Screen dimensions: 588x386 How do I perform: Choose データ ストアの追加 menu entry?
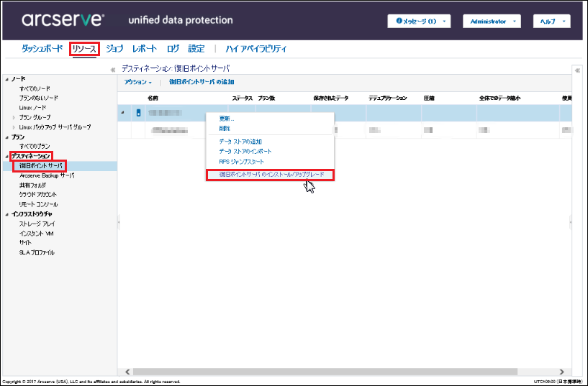pyautogui.click(x=240, y=142)
